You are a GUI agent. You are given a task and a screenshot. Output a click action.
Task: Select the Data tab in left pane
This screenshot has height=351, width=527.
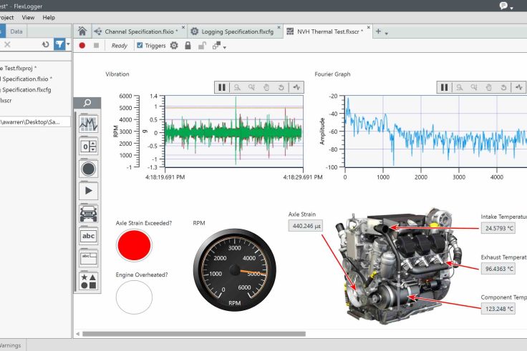[16, 31]
